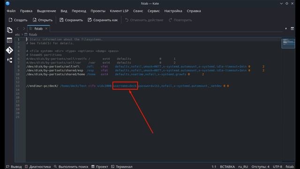Select the fstab document tab

38,29
